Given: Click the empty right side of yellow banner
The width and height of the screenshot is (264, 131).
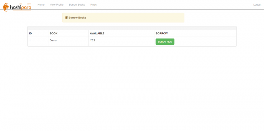Looking at the screenshot, I should tap(143, 18).
